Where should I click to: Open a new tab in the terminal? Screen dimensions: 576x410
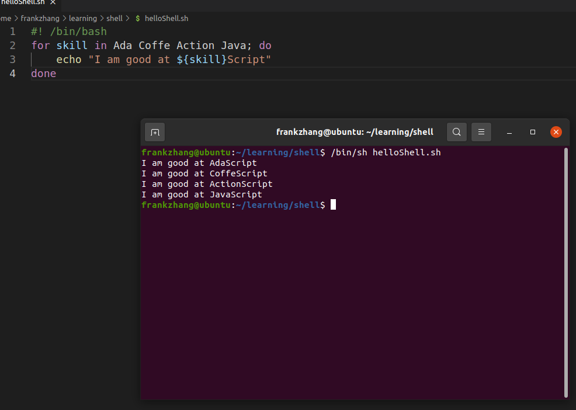click(155, 132)
